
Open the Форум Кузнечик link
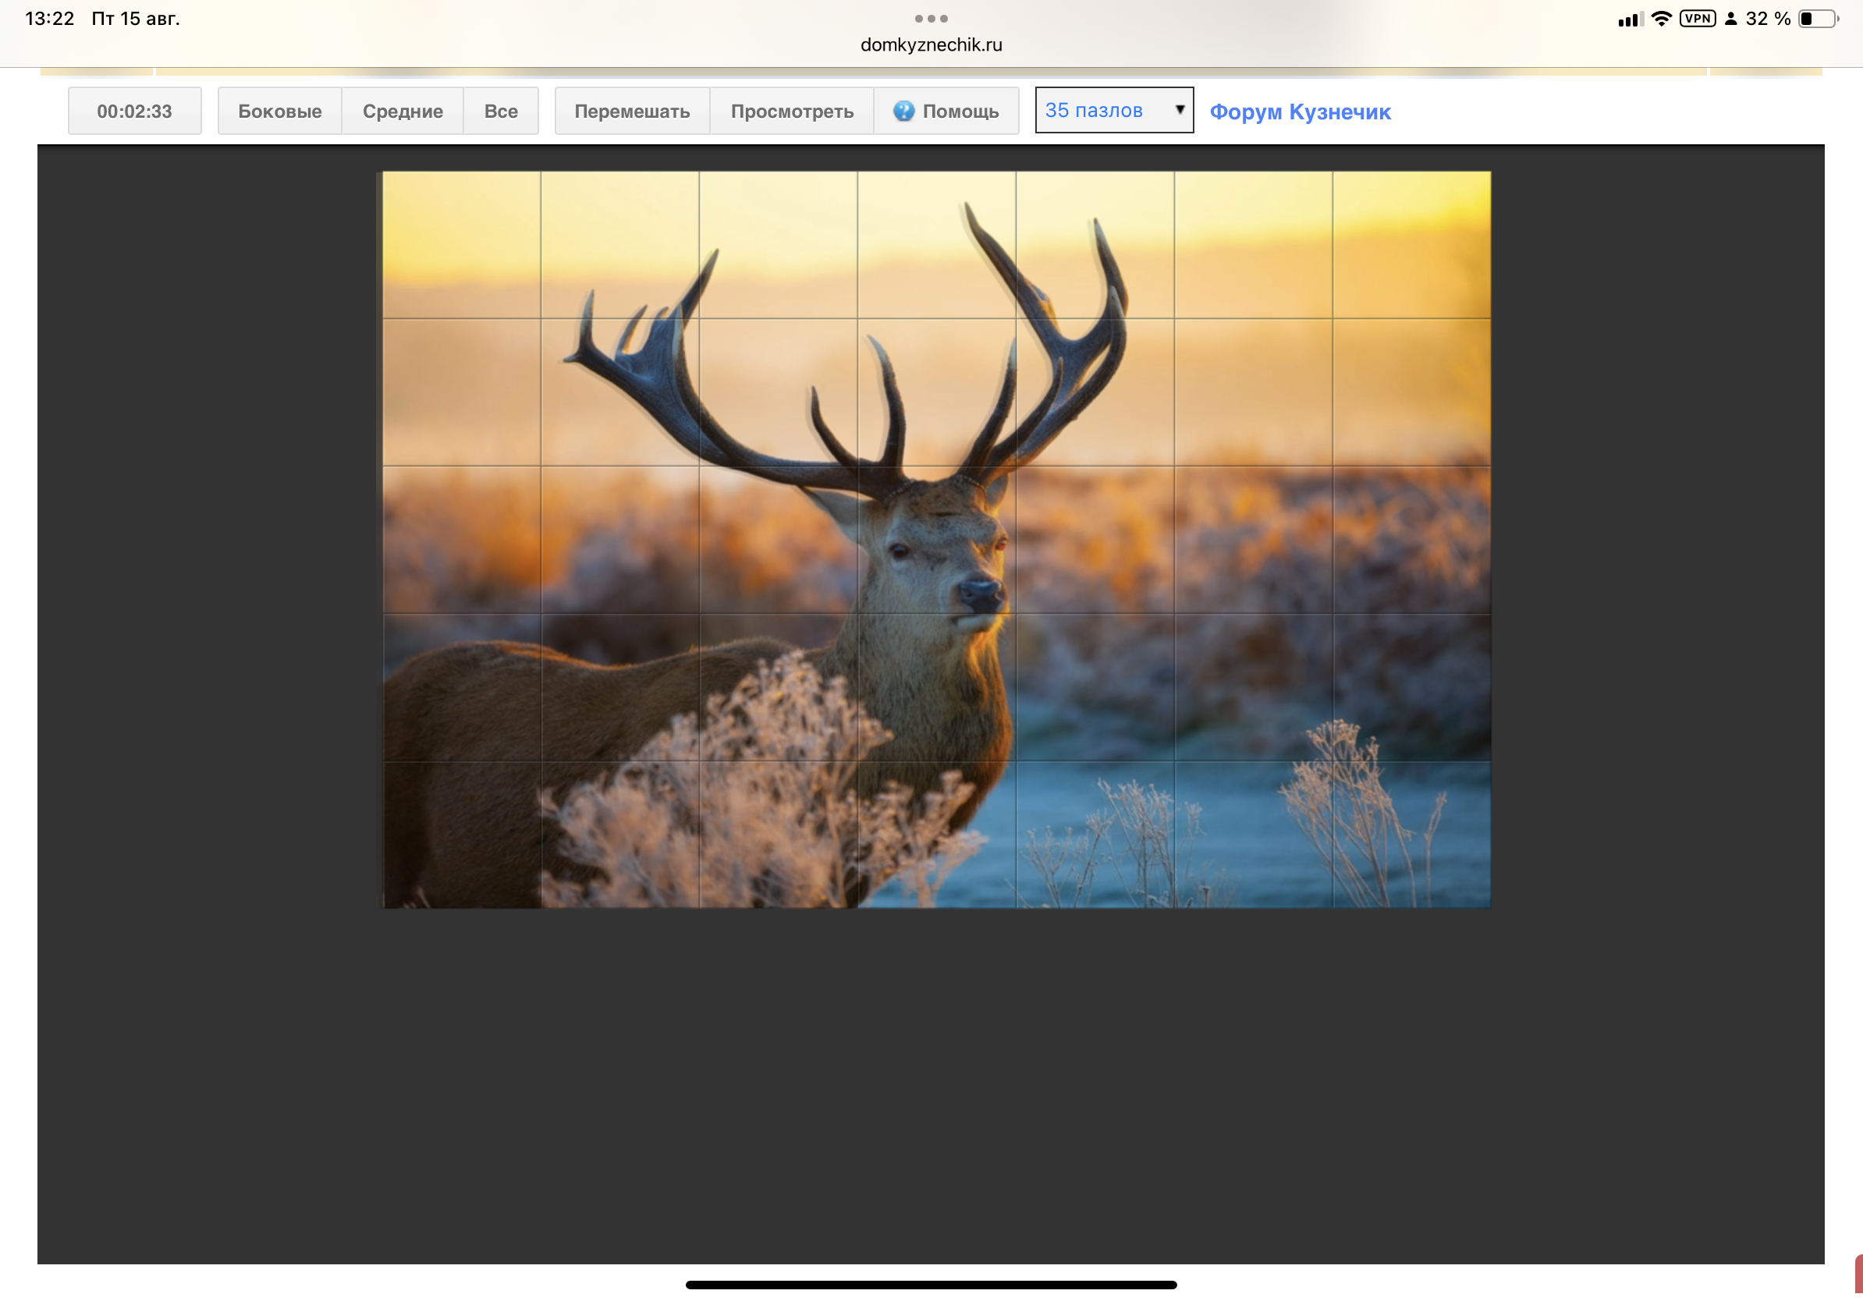(1300, 112)
